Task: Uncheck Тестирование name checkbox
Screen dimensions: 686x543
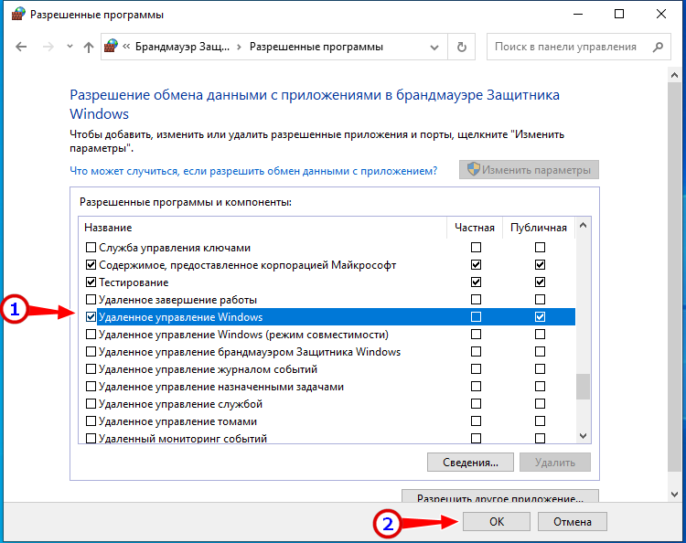Action: [91, 282]
